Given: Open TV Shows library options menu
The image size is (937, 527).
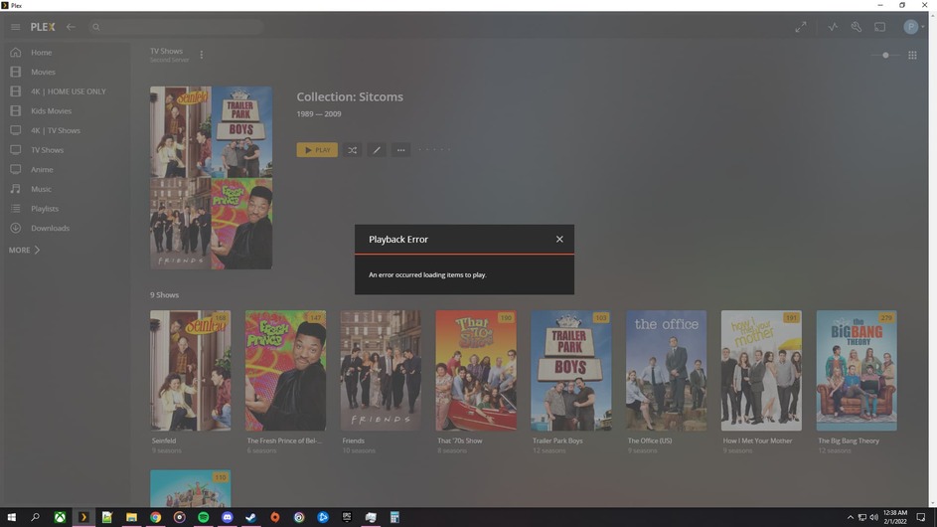Looking at the screenshot, I should [202, 55].
